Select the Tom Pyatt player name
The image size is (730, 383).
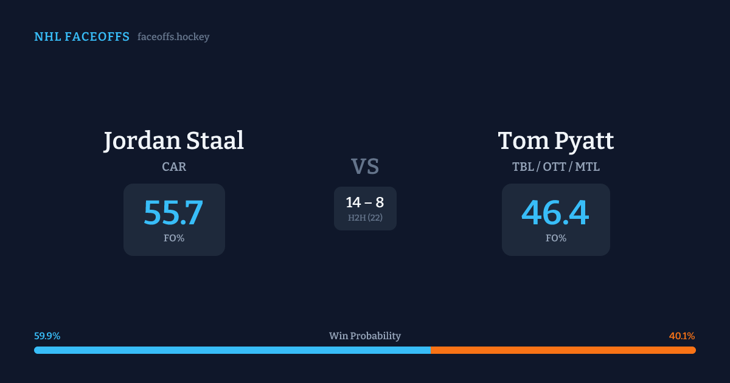[x=555, y=141]
